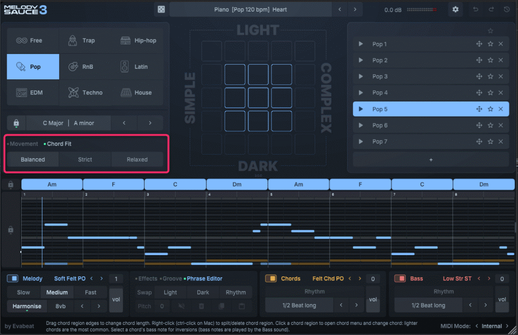518x335 pixels.
Task: Click the Melody vol control
Action: click(x=116, y=300)
